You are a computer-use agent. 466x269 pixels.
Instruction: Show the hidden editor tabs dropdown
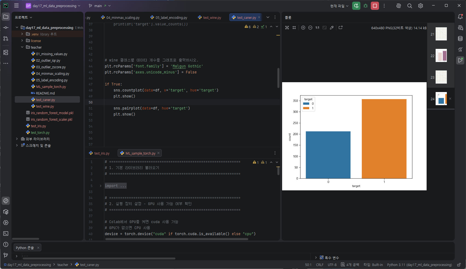click(268, 17)
